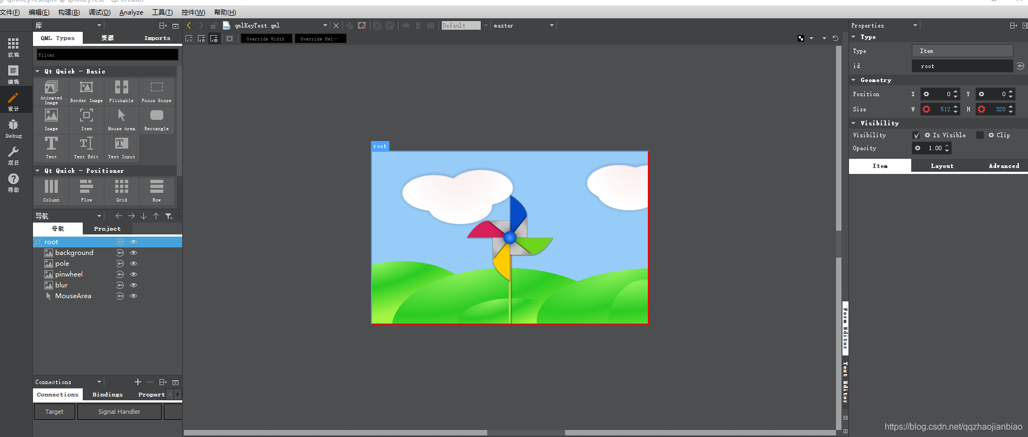Select the Mouse Area component
The width and height of the screenshot is (1028, 437).
pyautogui.click(x=121, y=119)
